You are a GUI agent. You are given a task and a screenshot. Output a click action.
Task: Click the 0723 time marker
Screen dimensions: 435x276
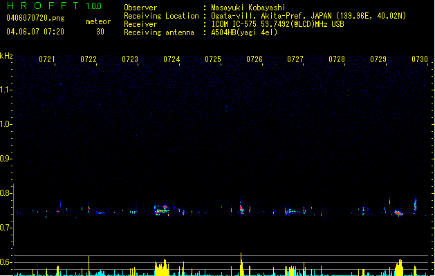pos(130,59)
